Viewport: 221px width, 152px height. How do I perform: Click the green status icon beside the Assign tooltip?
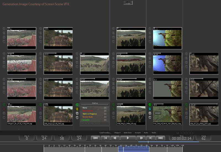tap(150, 105)
